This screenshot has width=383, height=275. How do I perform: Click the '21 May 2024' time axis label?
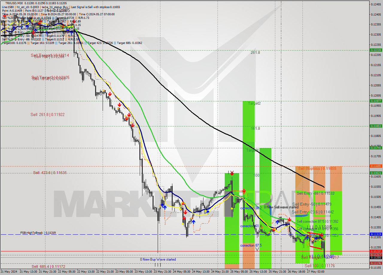[9, 271]
